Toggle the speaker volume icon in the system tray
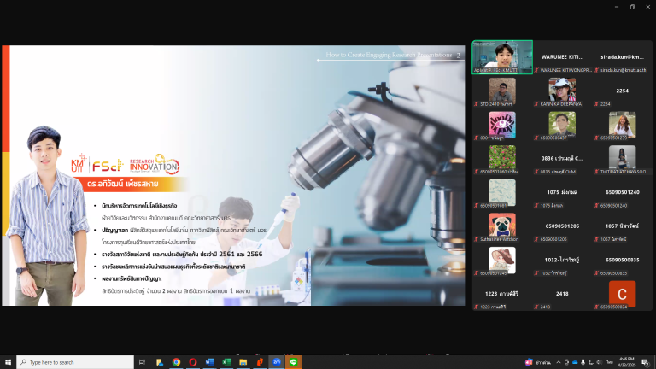 [599, 362]
